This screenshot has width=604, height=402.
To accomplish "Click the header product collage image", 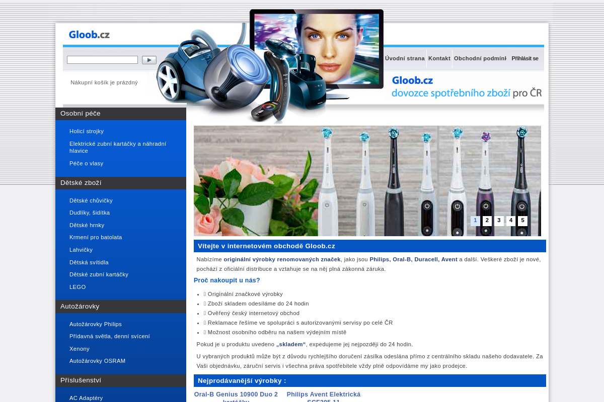I will pyautogui.click(x=270, y=66).
